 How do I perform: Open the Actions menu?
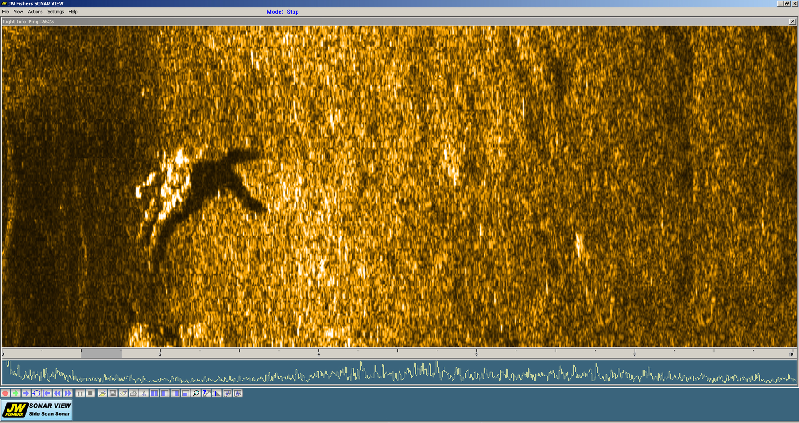point(35,12)
